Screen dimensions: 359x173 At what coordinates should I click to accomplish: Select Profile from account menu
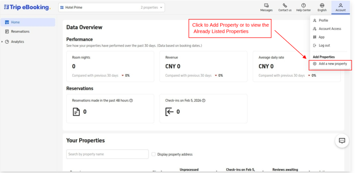[x=323, y=21]
